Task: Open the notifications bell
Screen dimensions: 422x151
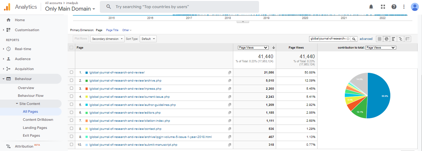Action: point(371,7)
